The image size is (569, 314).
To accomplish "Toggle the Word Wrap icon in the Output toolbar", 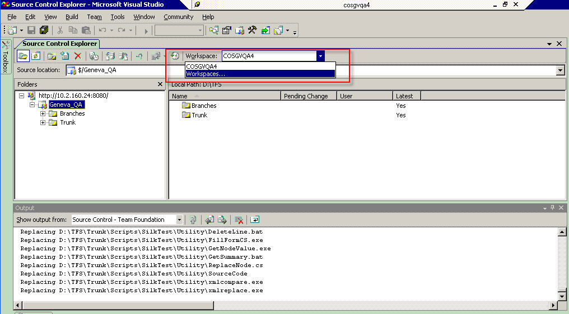I will click(255, 220).
